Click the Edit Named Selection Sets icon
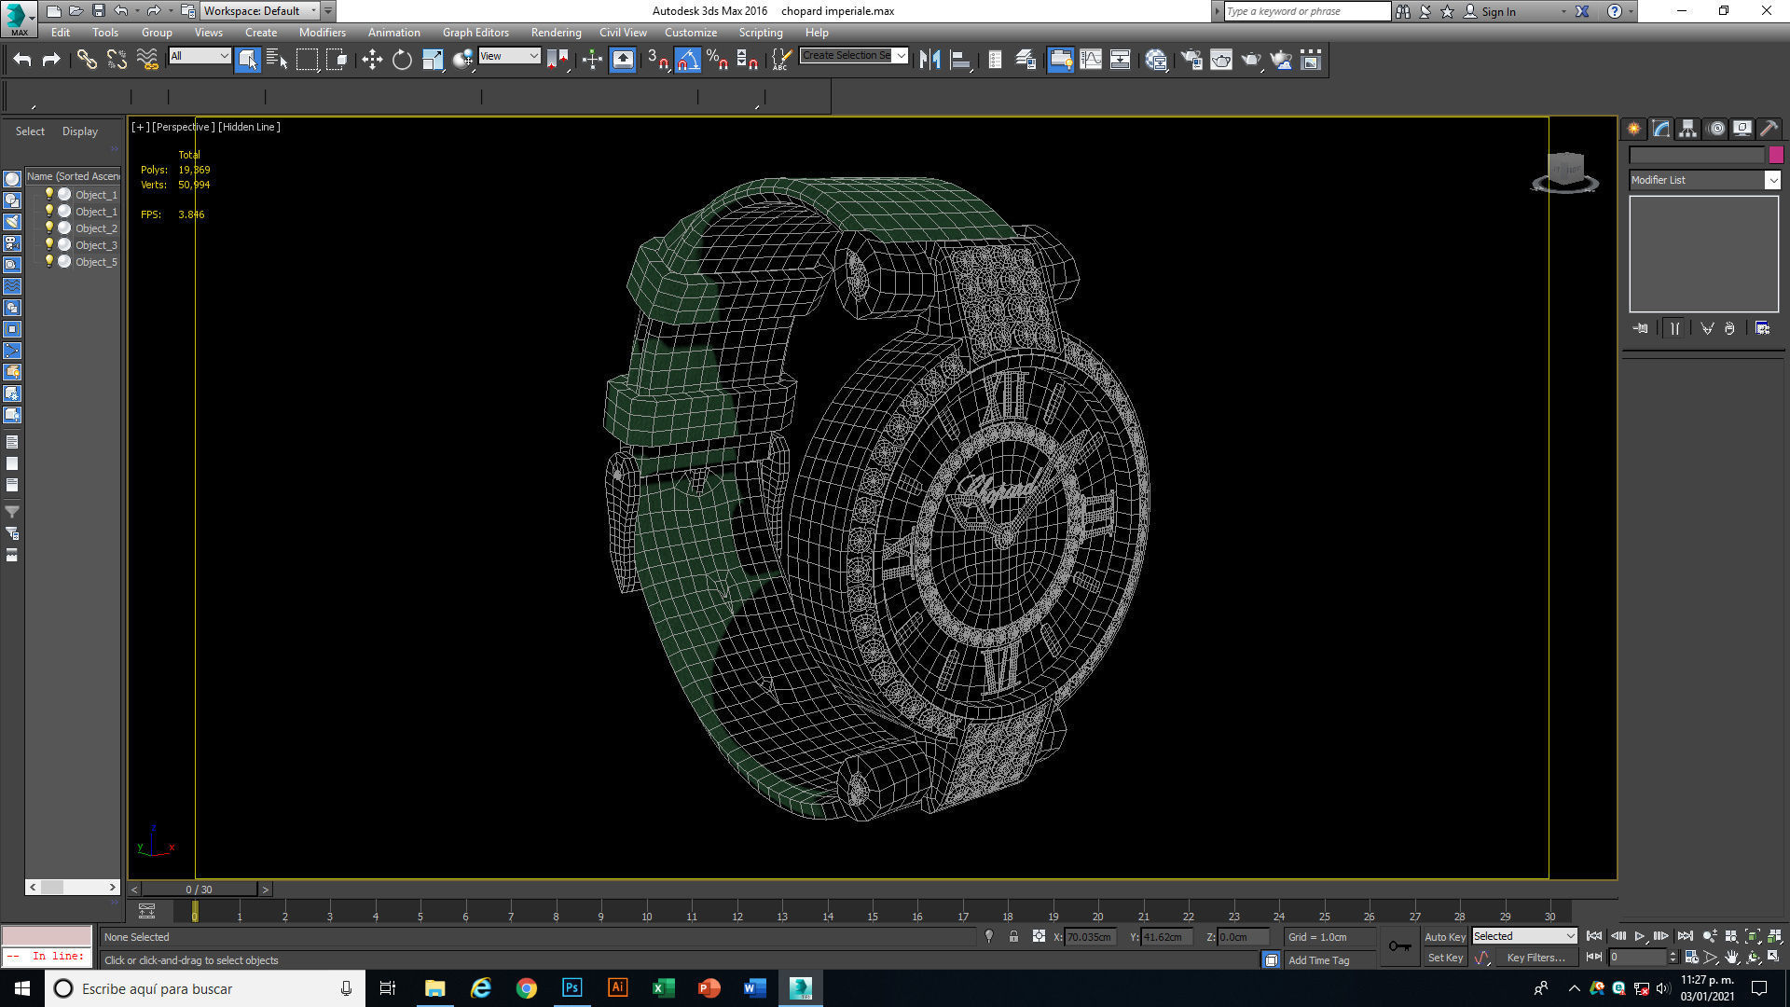1790x1007 pixels. (x=781, y=60)
